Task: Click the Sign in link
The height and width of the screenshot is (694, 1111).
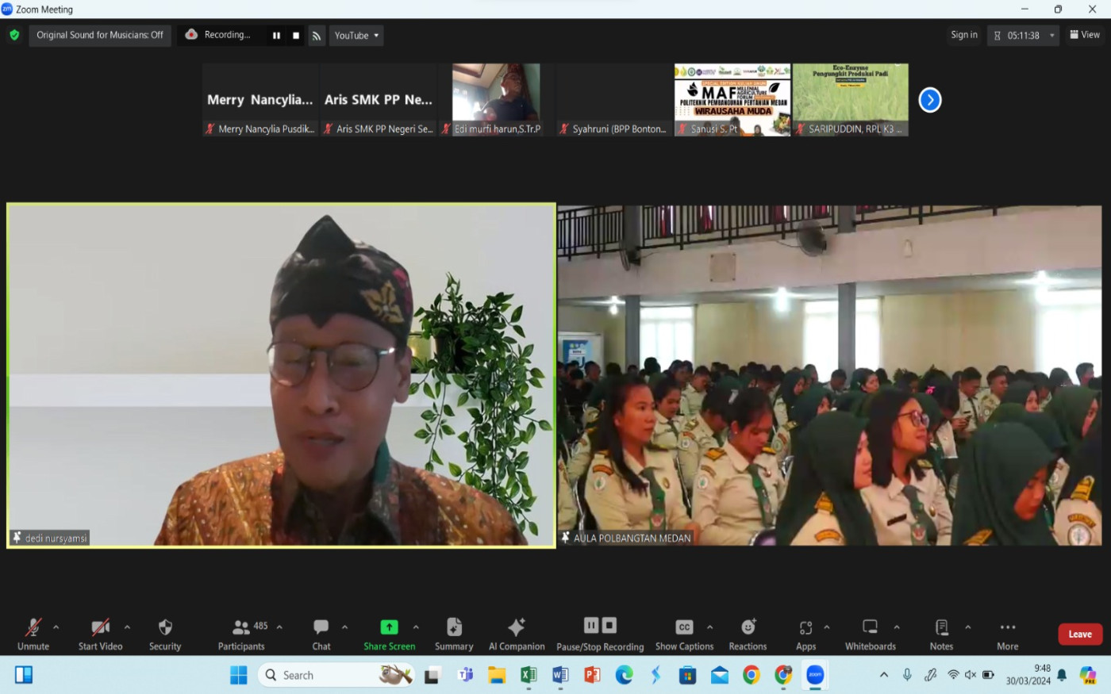Action: coord(964,35)
